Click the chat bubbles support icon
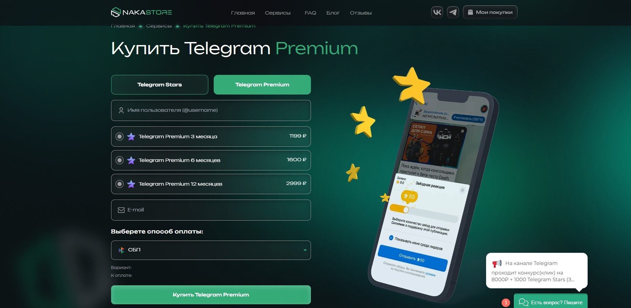Screen dimensions: 631x308 (x=523, y=302)
